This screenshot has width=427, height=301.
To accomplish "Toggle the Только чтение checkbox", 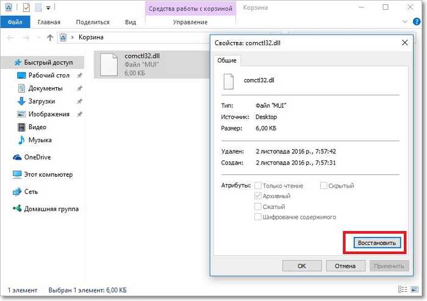I will click(257, 186).
